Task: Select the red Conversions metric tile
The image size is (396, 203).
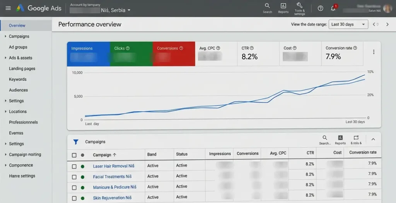Action: pos(174,54)
